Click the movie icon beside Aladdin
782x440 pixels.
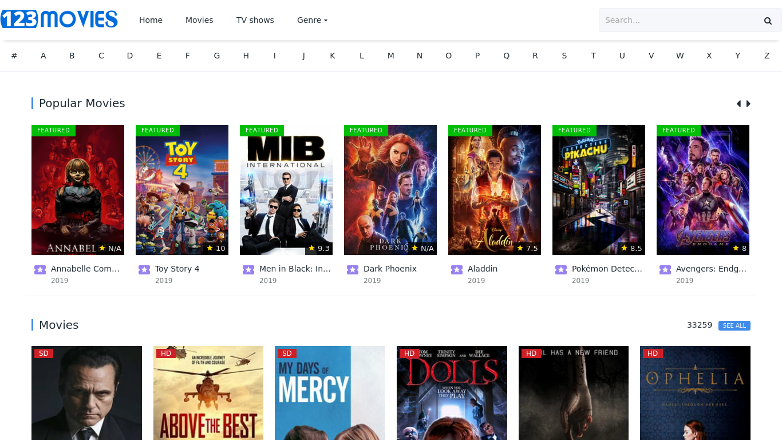pos(457,270)
